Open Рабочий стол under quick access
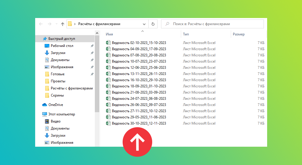This screenshot has width=302, height=165. 62,46
